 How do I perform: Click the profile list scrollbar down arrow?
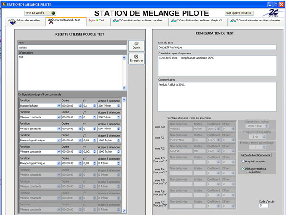pyautogui.click(x=124, y=210)
